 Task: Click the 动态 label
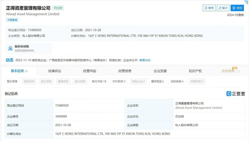[x=10, y=60]
